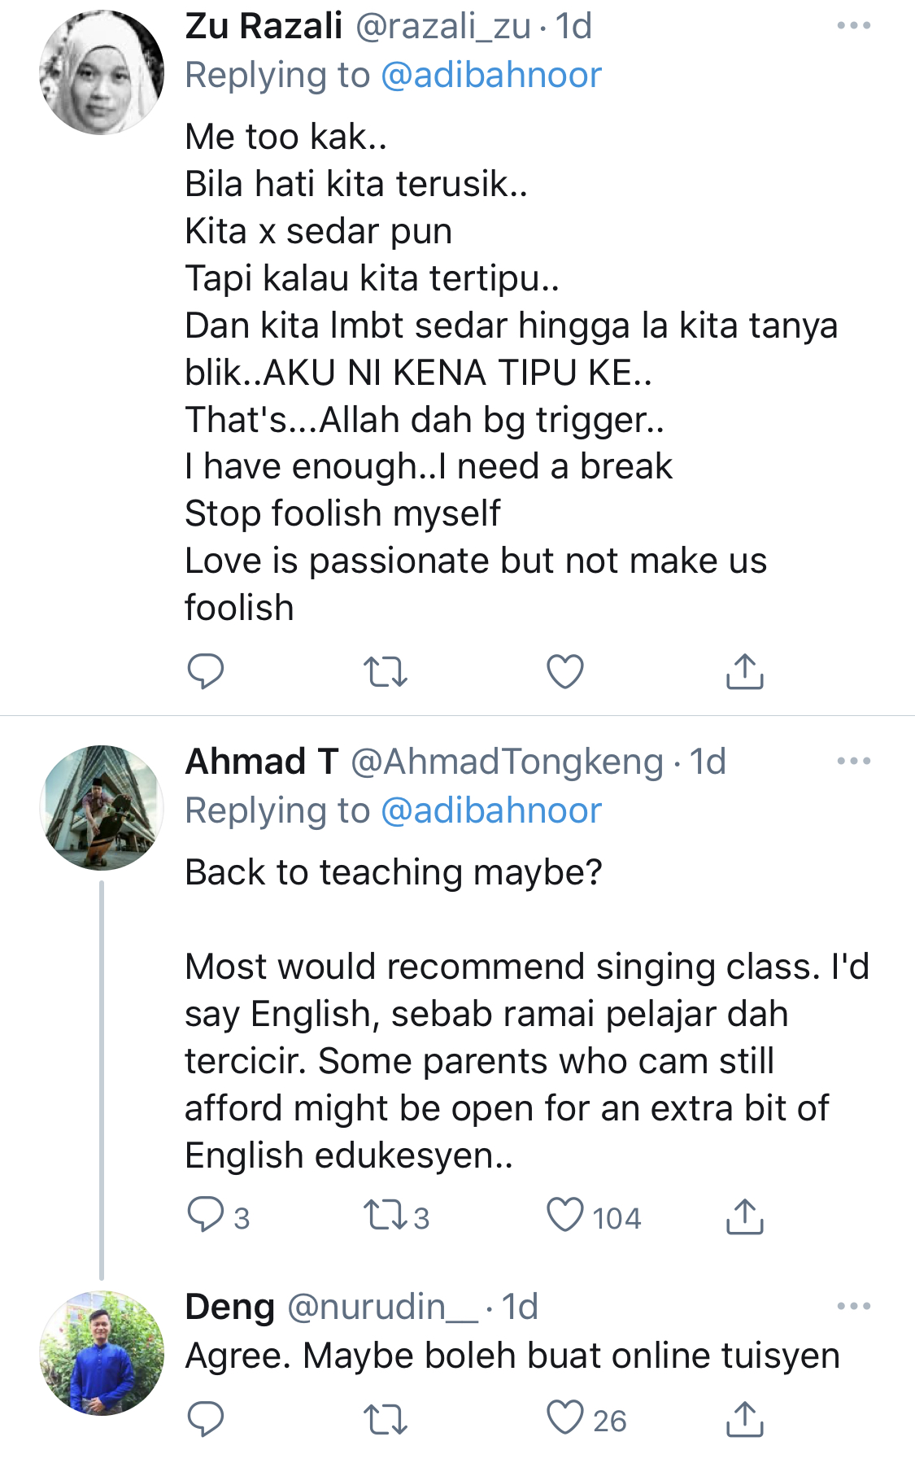Open more options on Zu Razali's tweet
915x1463 pixels.
(x=853, y=26)
